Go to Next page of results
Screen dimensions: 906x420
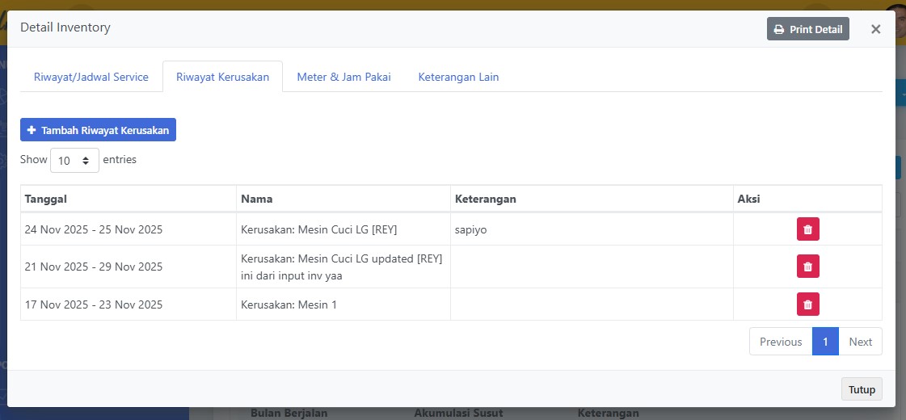(x=860, y=342)
